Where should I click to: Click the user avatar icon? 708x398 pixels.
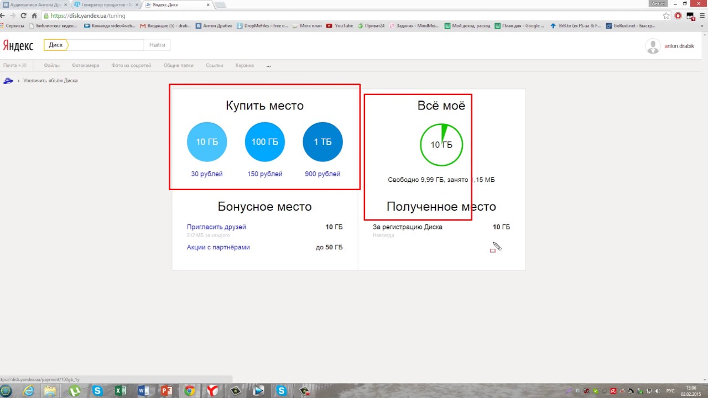pos(653,46)
